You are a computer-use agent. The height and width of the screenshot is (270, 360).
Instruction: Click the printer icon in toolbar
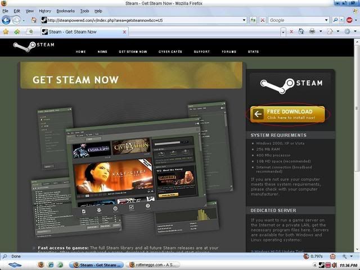coord(312,31)
